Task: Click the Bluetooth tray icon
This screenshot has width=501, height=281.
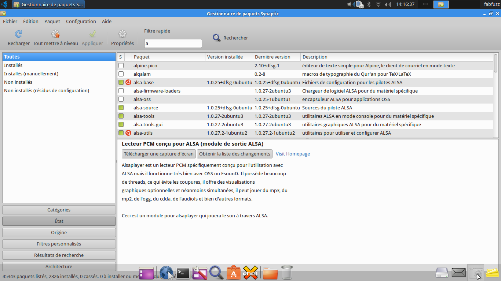Action: (369, 4)
